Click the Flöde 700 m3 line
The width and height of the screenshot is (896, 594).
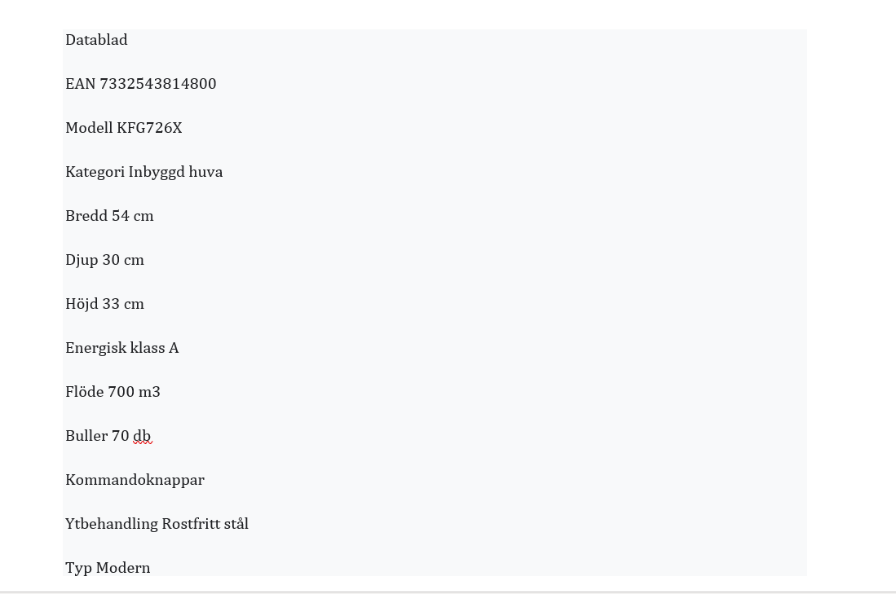[113, 392]
